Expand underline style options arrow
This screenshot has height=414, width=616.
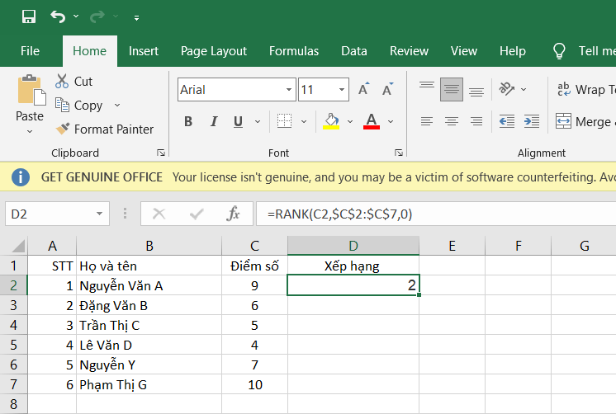258,122
